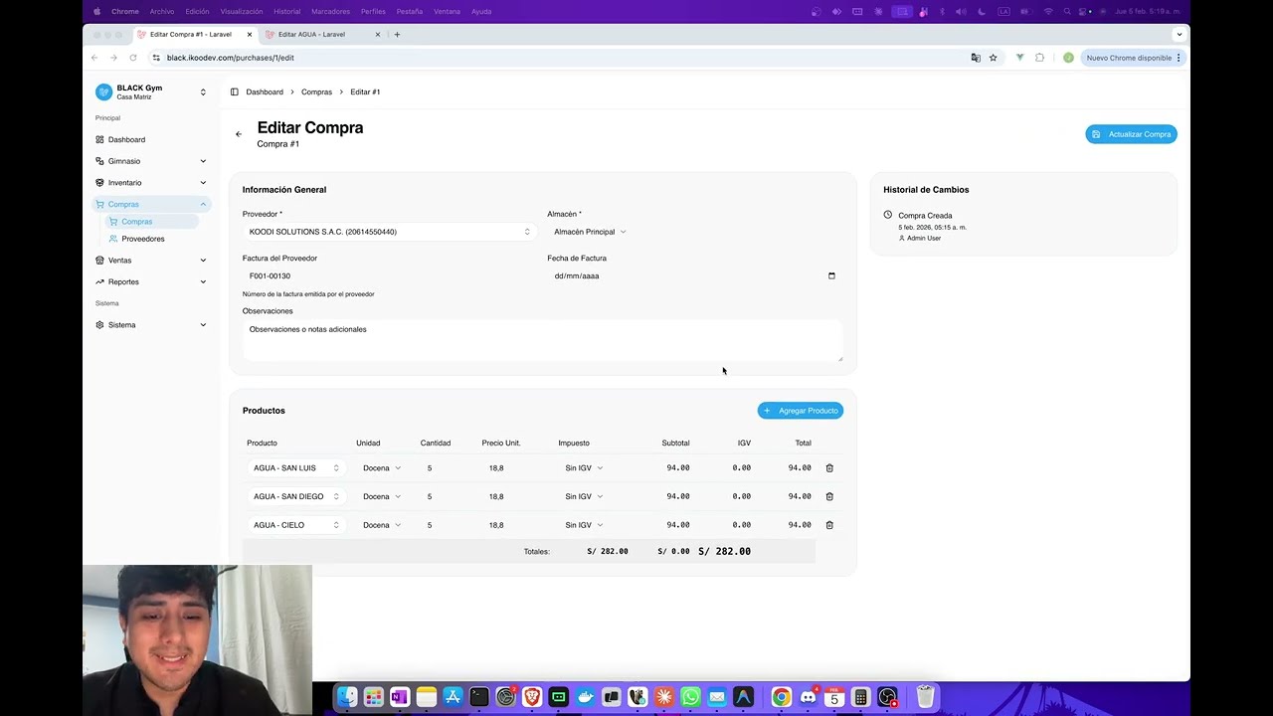Open the AGUA - CIELO product selector
1273x716 pixels.
point(296,525)
